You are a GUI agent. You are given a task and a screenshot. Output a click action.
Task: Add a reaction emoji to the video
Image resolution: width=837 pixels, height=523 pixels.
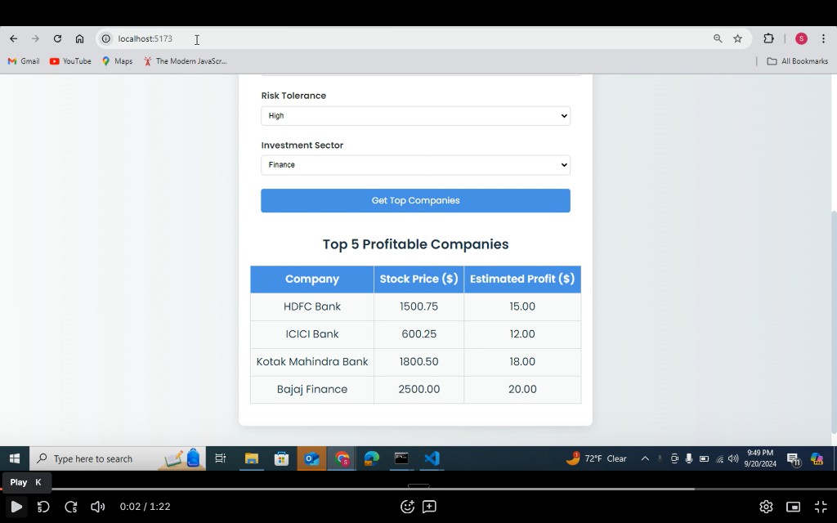point(407,507)
